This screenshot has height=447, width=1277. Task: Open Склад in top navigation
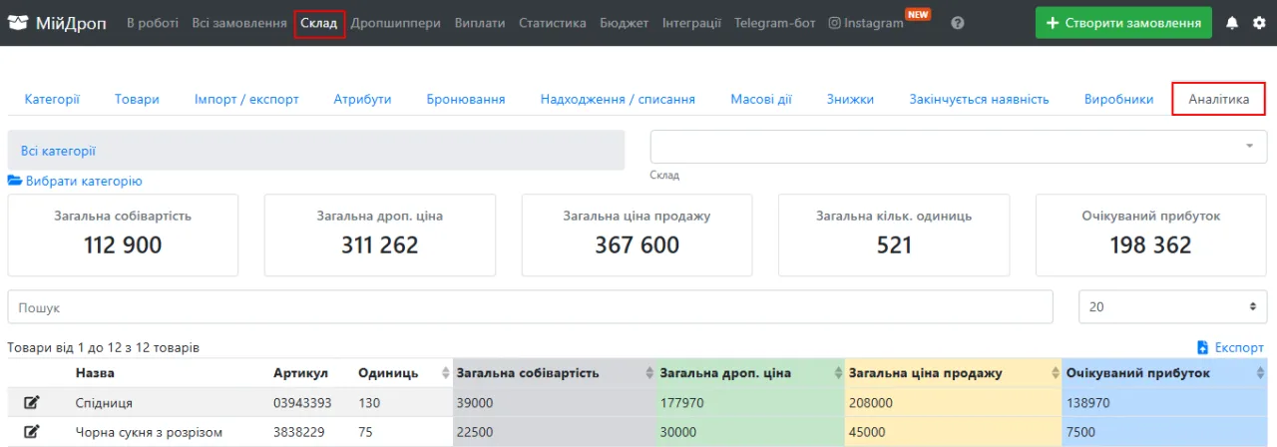click(x=319, y=23)
